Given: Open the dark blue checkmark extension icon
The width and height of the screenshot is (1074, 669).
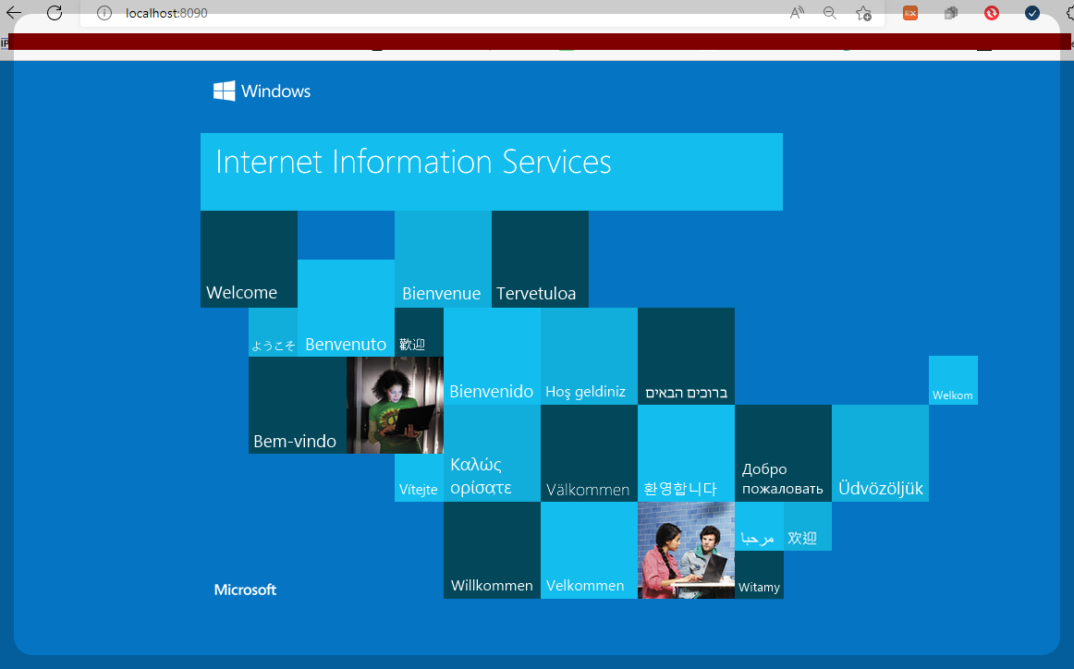Looking at the screenshot, I should (1032, 13).
